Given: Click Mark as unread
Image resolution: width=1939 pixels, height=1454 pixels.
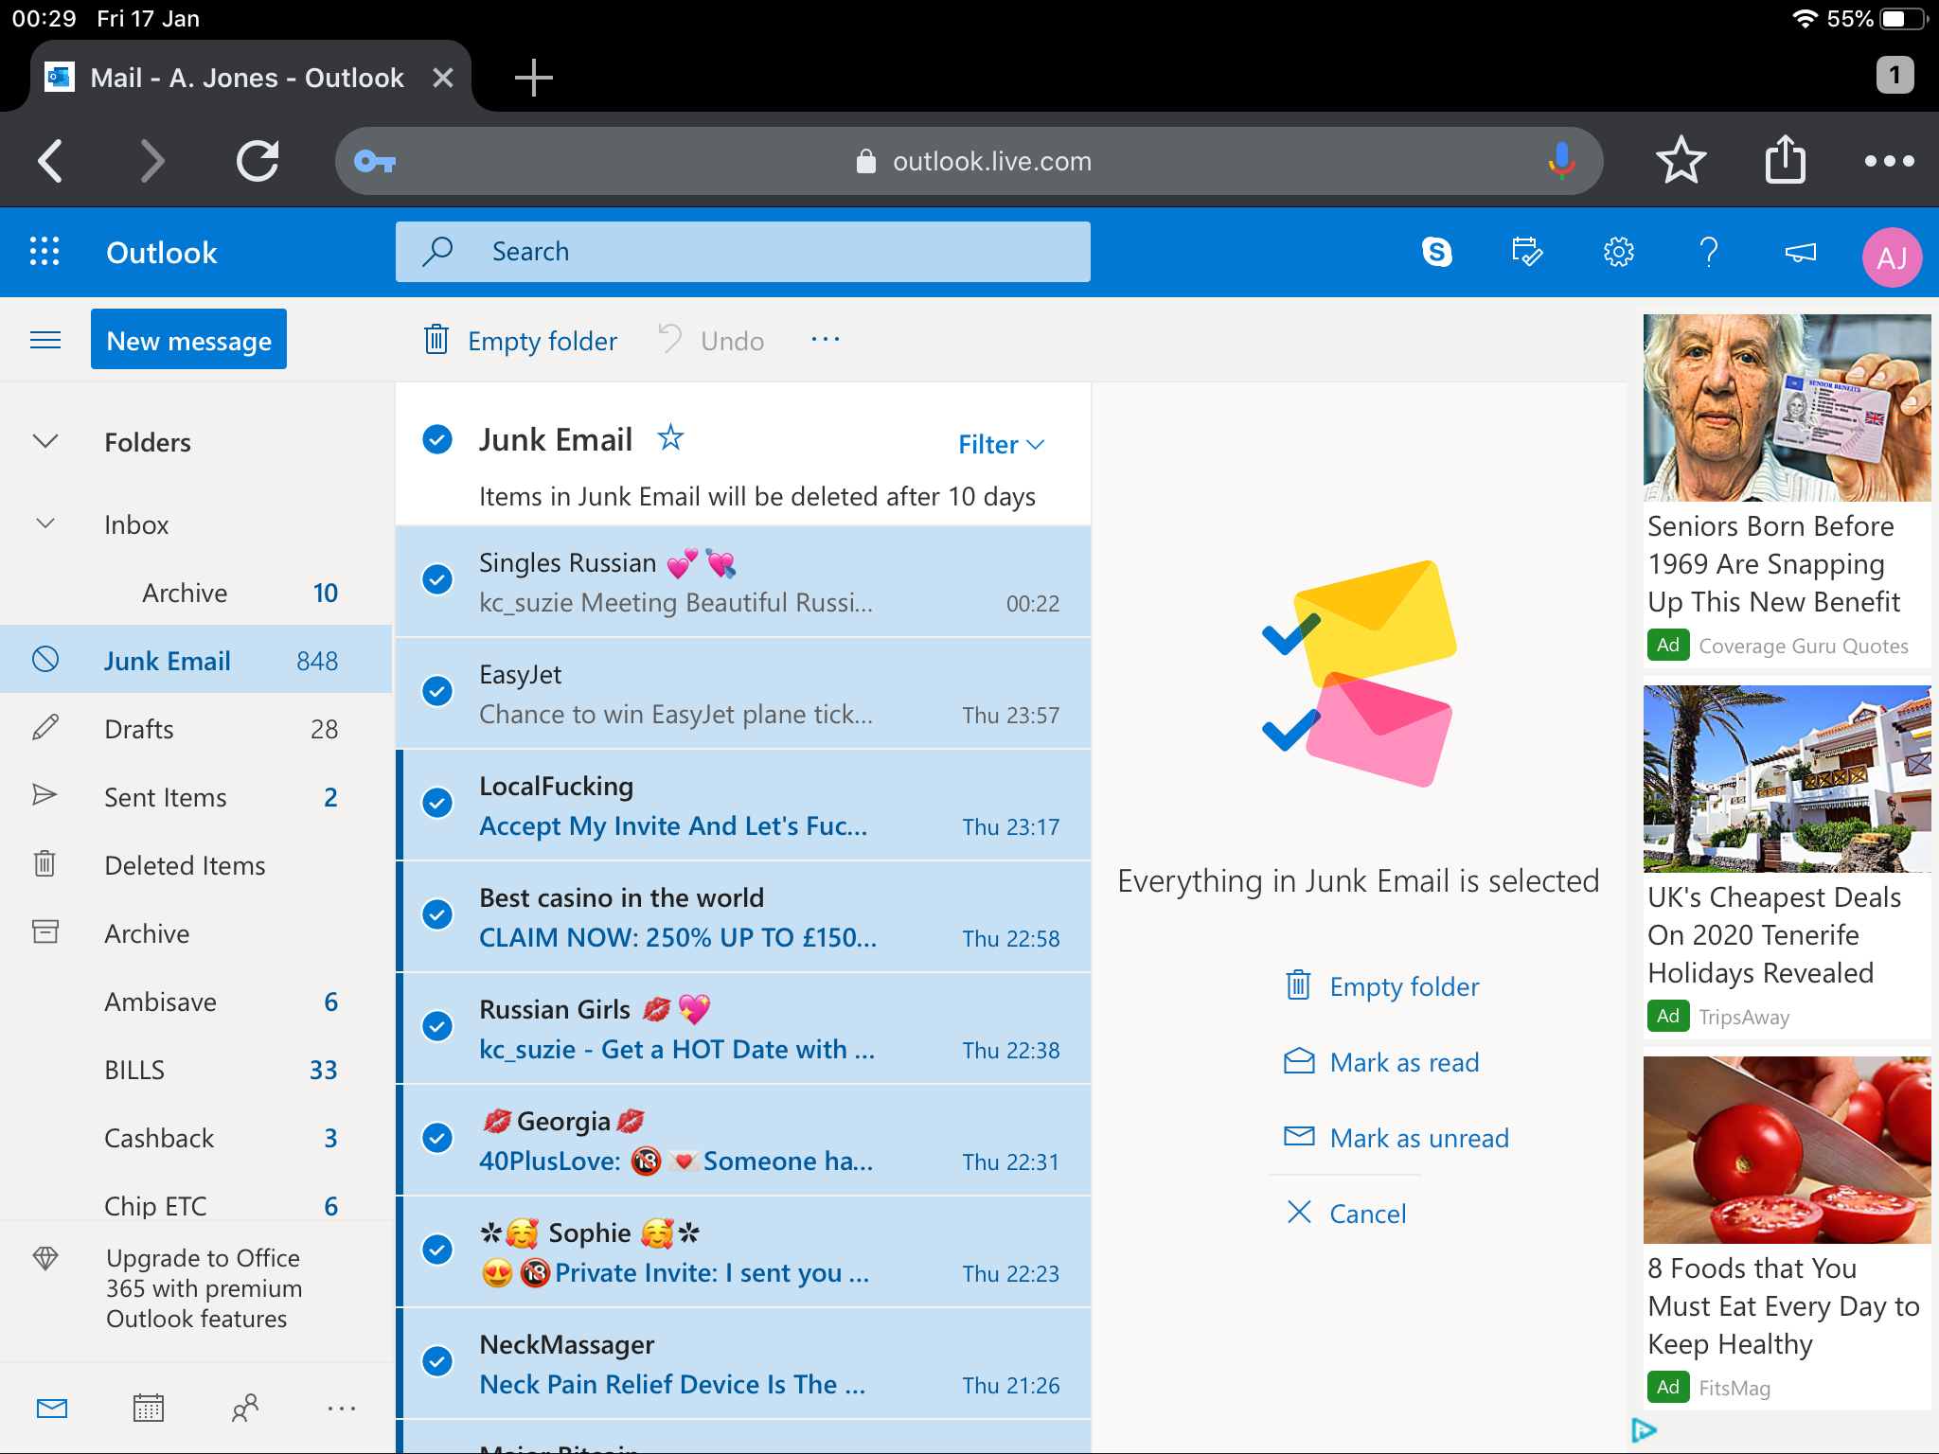Looking at the screenshot, I should (1396, 1137).
